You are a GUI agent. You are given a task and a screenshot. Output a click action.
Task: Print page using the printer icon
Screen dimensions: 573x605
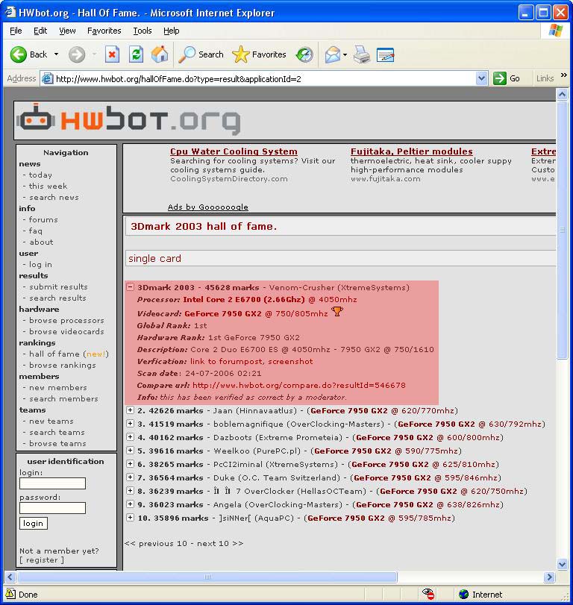tap(362, 54)
